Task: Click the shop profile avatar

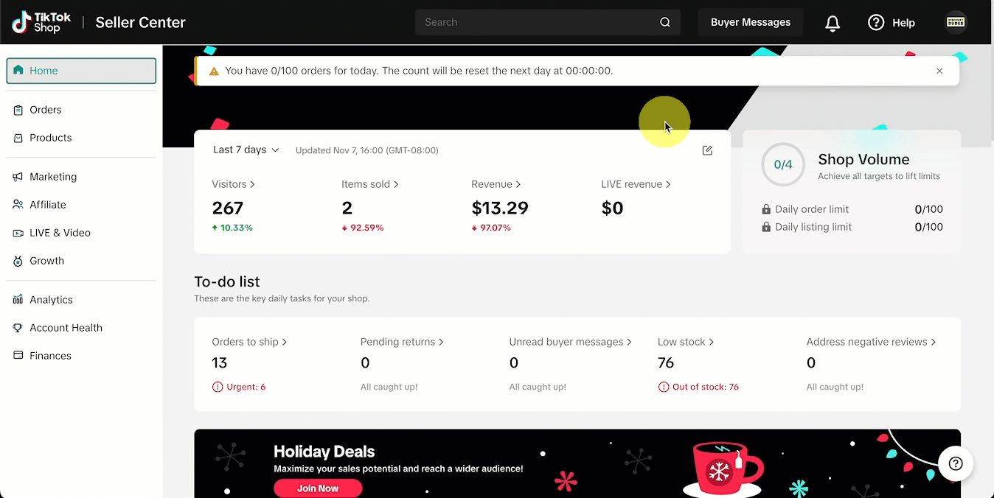Action: (956, 22)
